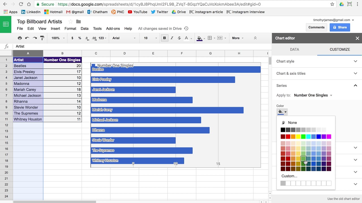Pick the magenta color swatch
This screenshot has width=362, height=203.
329,137
